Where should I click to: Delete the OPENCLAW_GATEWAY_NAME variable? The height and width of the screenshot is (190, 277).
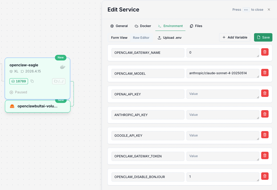coord(265,52)
